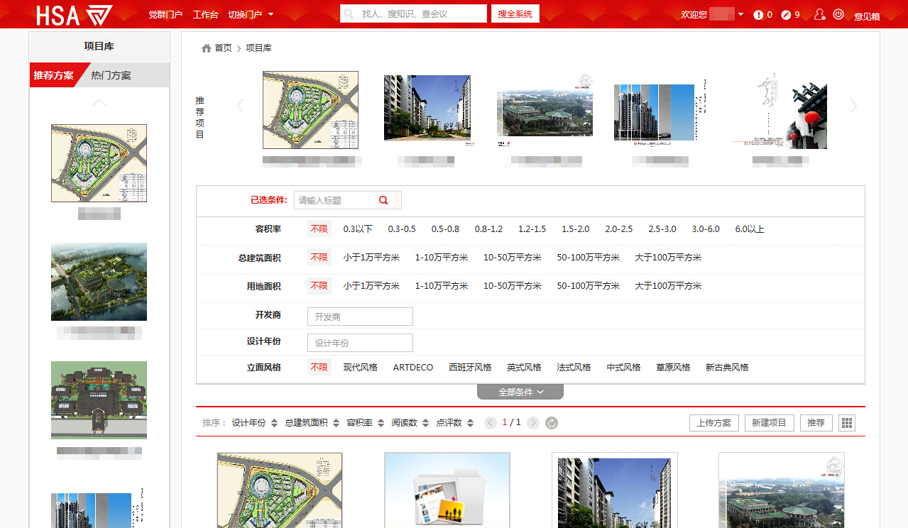Sort by 总建筑面积

[x=313, y=423]
